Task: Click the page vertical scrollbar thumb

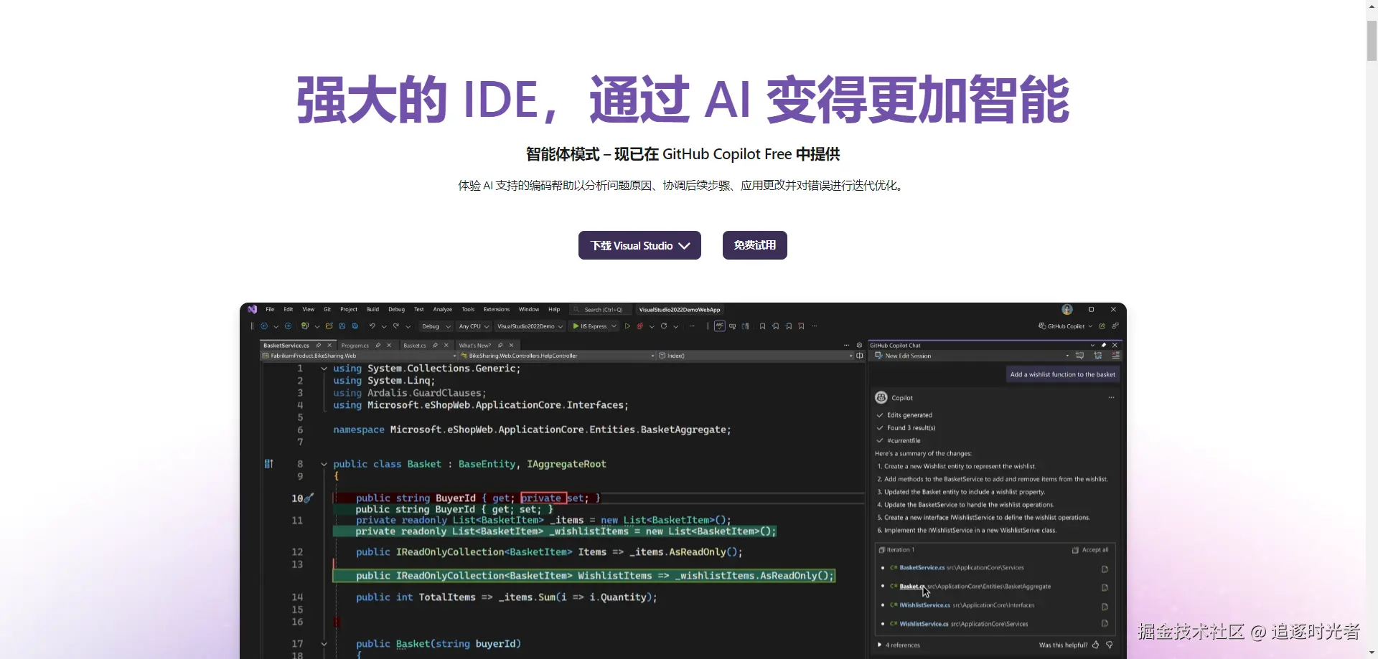Action: tap(1372, 41)
